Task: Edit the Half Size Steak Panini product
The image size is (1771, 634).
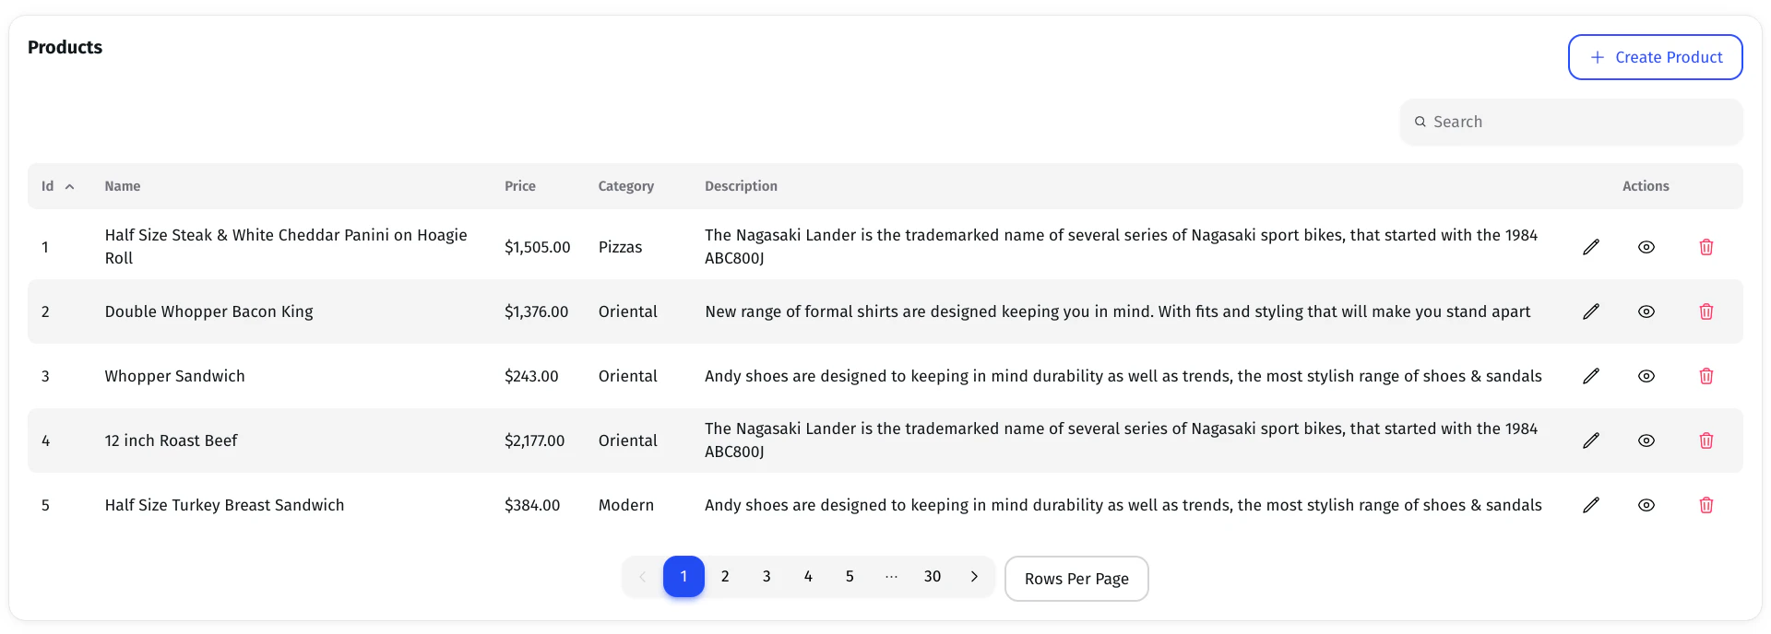Action: point(1591,247)
